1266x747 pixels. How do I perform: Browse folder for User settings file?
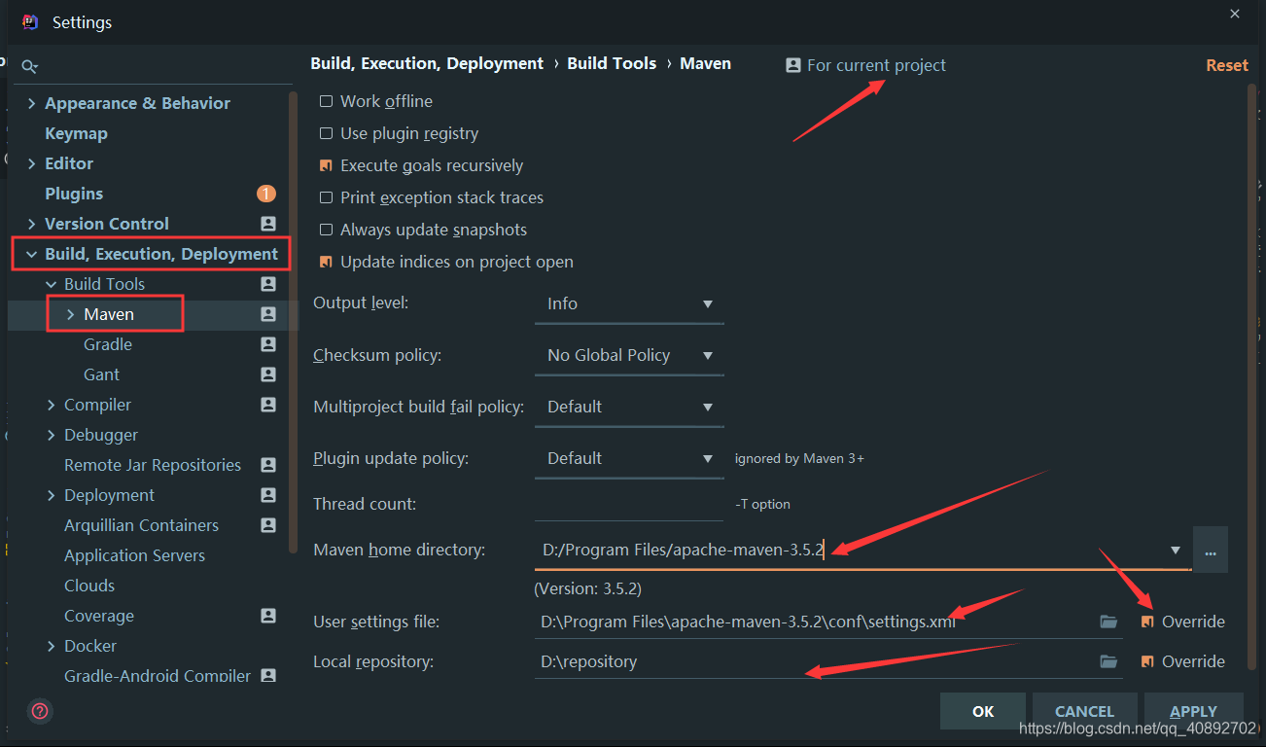1108,622
